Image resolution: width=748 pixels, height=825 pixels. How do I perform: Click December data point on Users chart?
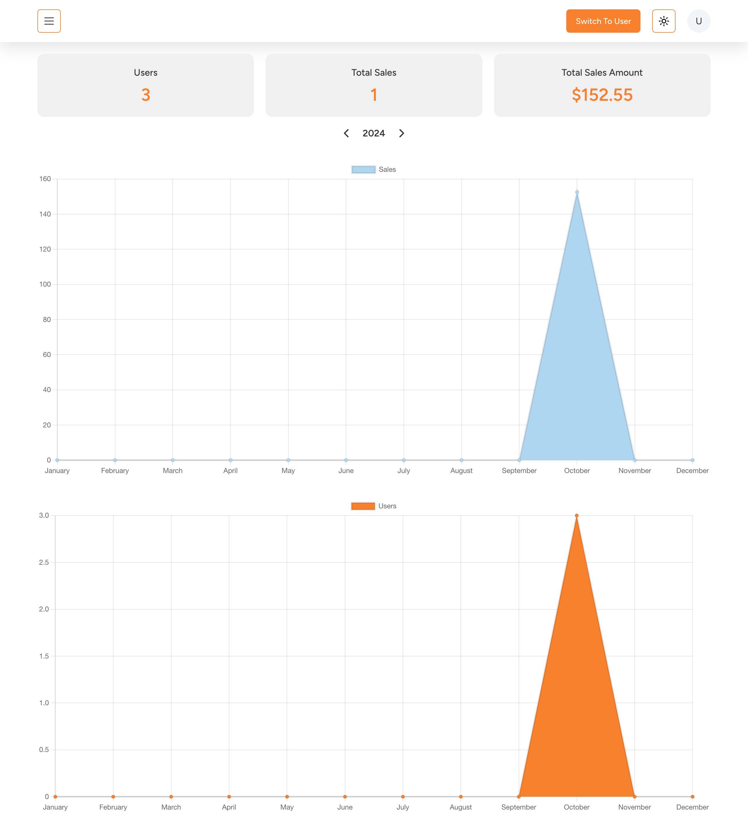point(692,797)
